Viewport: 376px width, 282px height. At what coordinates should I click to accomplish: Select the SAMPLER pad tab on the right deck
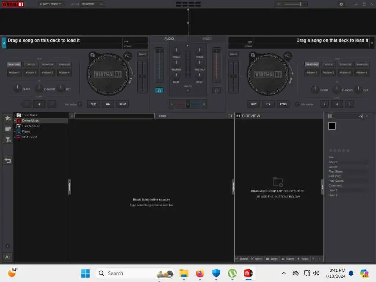(362, 65)
